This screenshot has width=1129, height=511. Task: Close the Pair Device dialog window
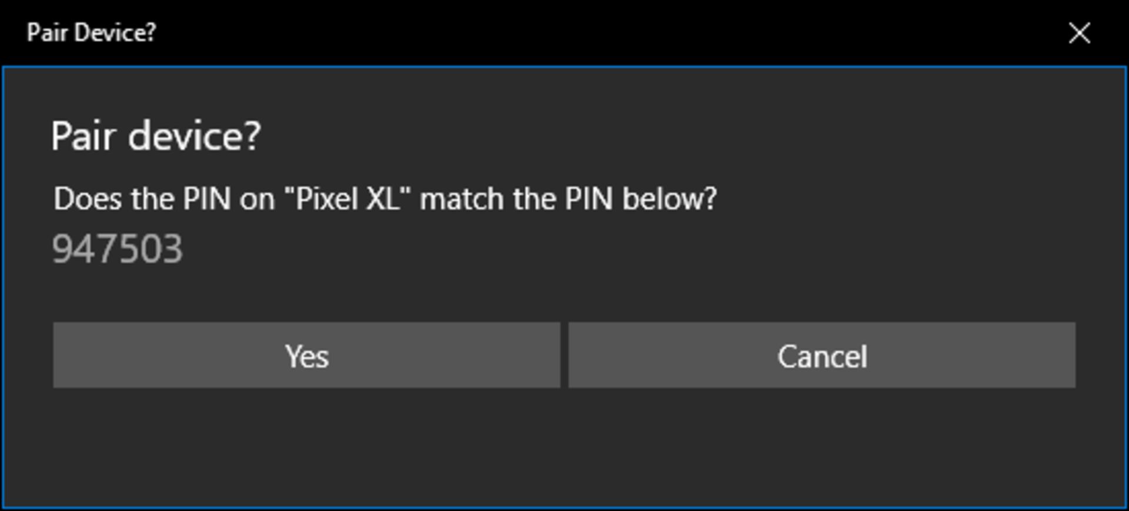[x=1079, y=33]
